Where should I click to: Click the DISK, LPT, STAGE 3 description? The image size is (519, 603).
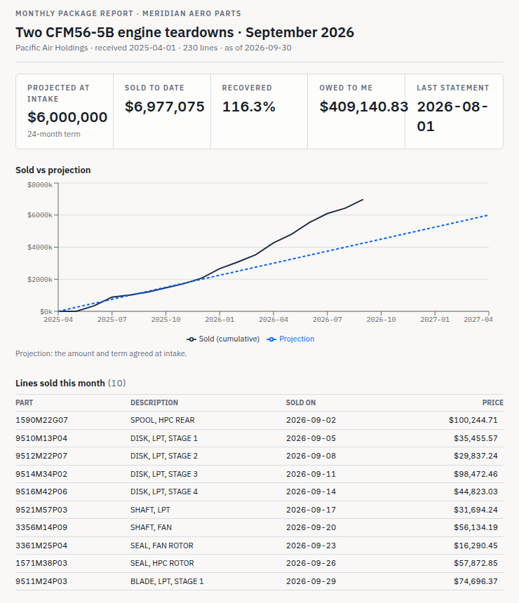[164, 474]
